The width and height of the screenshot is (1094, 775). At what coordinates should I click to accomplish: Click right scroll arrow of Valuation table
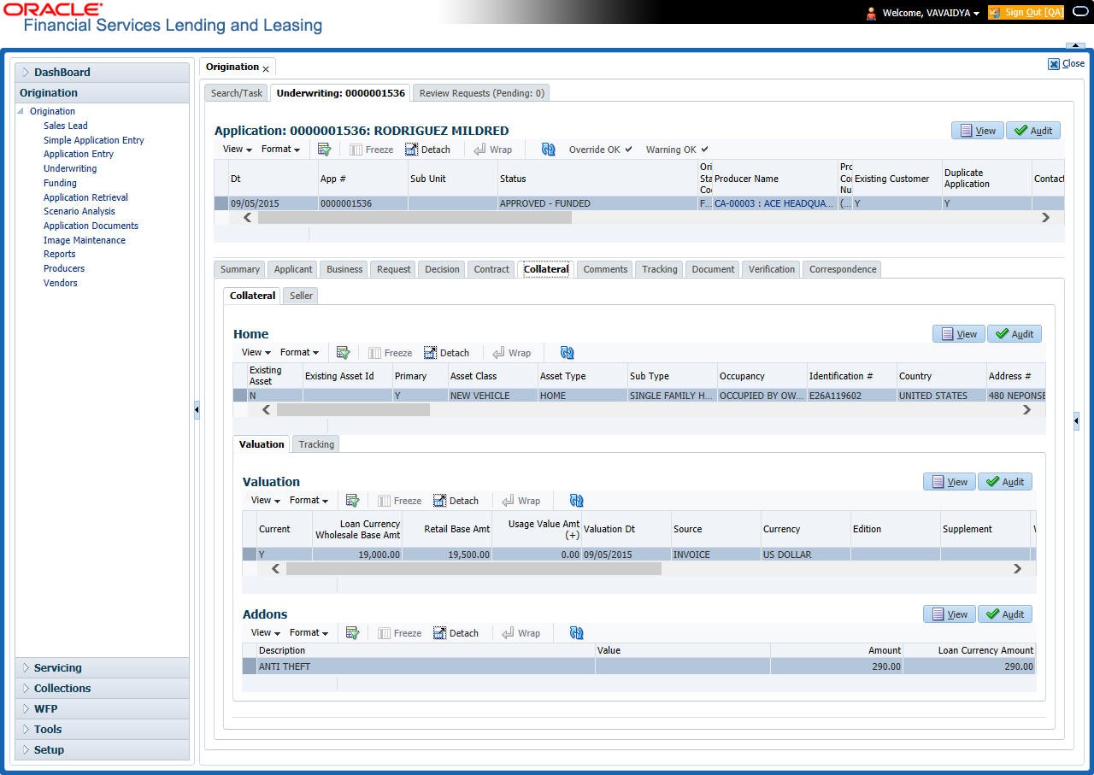[x=1017, y=569]
